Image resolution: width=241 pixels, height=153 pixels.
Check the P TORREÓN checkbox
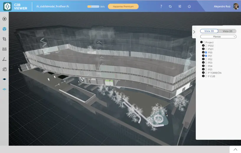coord(206,73)
